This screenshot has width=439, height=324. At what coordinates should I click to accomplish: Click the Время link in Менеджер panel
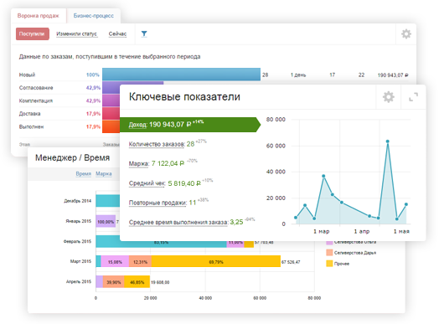coord(84,174)
